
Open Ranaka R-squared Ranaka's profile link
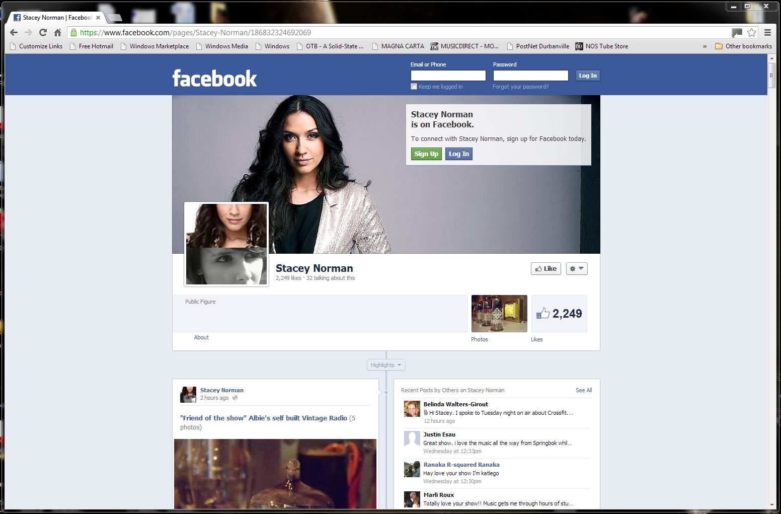click(461, 465)
